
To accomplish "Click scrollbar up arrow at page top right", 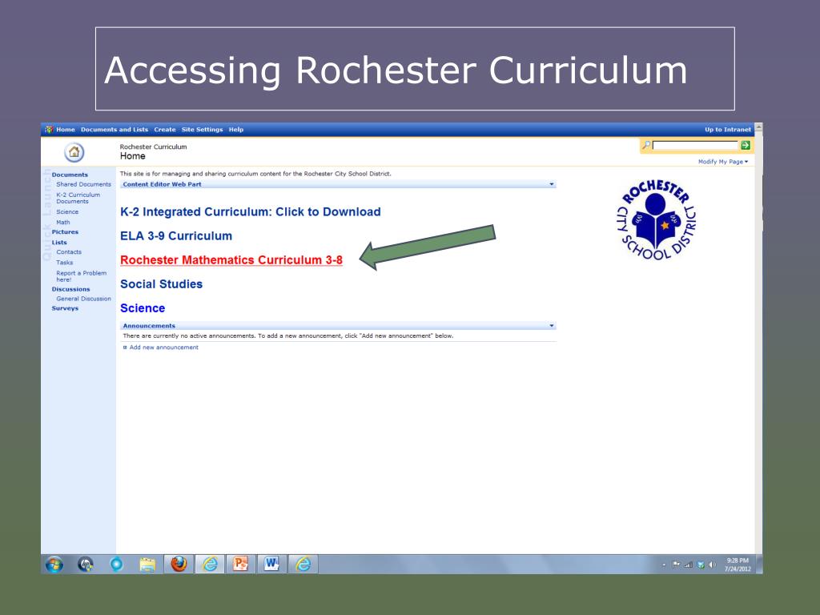I will coord(758,127).
